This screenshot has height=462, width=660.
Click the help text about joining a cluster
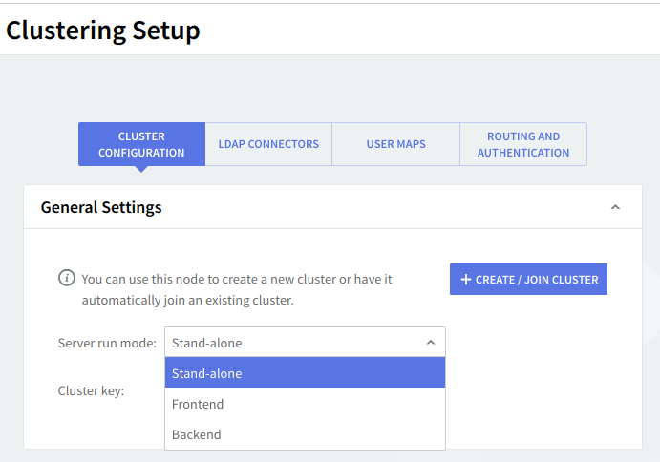pos(237,289)
